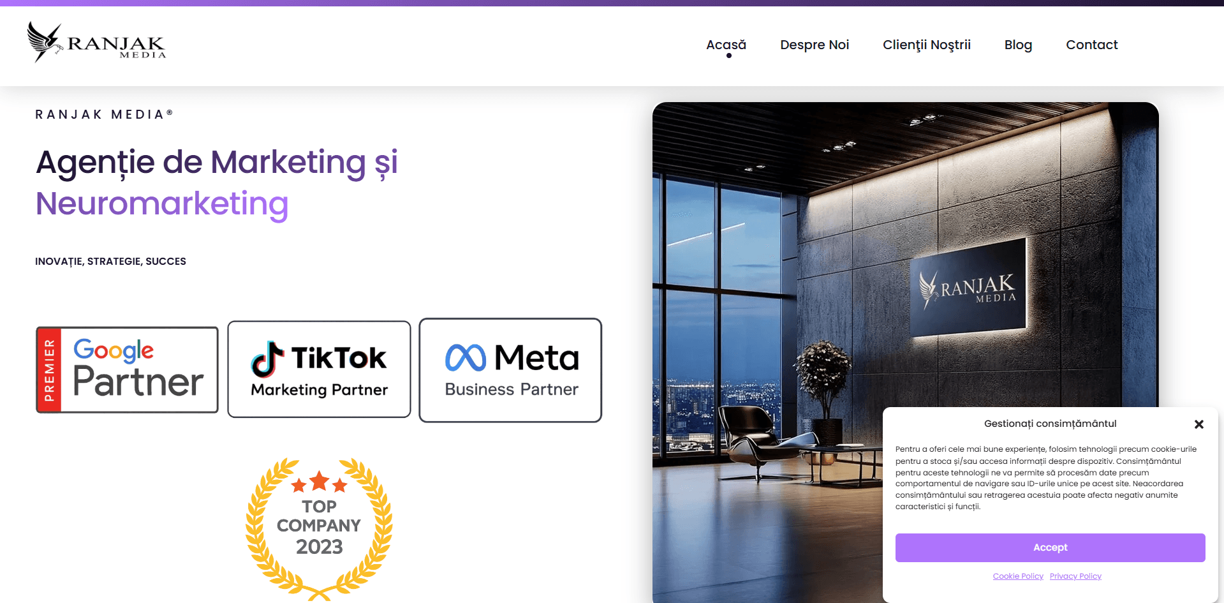Click the Google Premier Partner badge
This screenshot has width=1224, height=603.
[127, 369]
